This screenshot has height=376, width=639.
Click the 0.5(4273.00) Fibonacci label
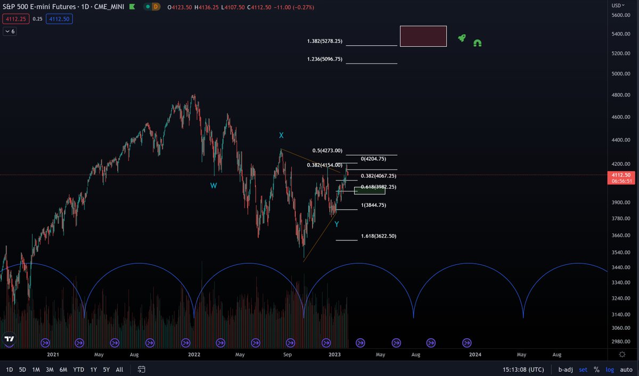327,151
